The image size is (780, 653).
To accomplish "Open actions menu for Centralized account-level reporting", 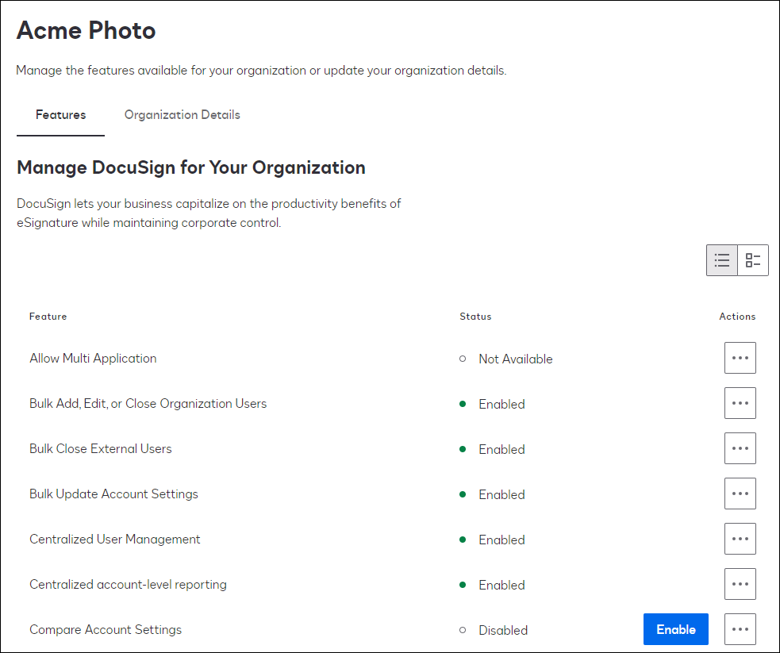I will 740,584.
